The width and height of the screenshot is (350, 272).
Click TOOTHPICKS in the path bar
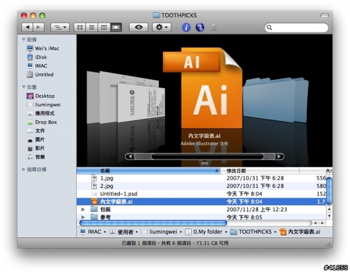pos(251,232)
